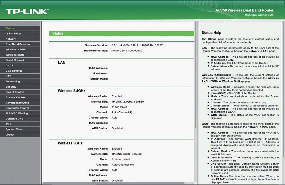This screenshot has height=185, width=285.
Task: Click the TP-LINK logo in the header
Action: pos(27,12)
